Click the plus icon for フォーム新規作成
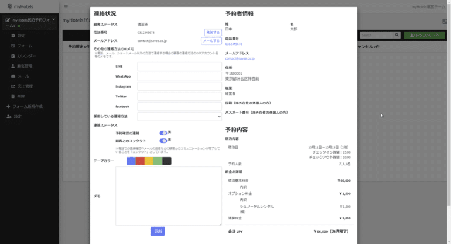The height and width of the screenshot is (244, 451). [8, 106]
